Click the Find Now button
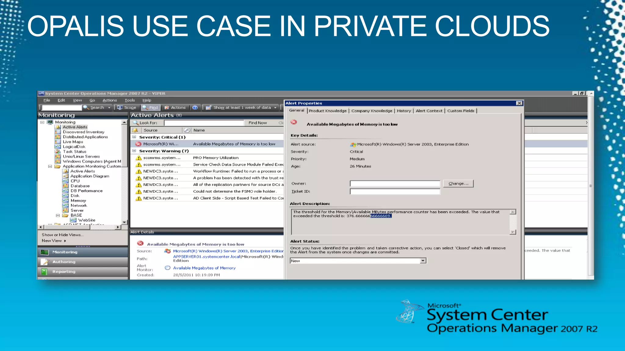The height and width of the screenshot is (351, 625). pos(257,123)
